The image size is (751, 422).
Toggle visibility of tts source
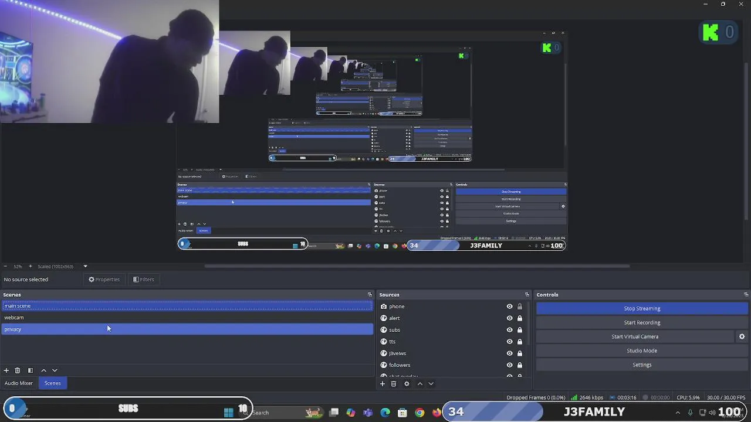[x=509, y=342]
